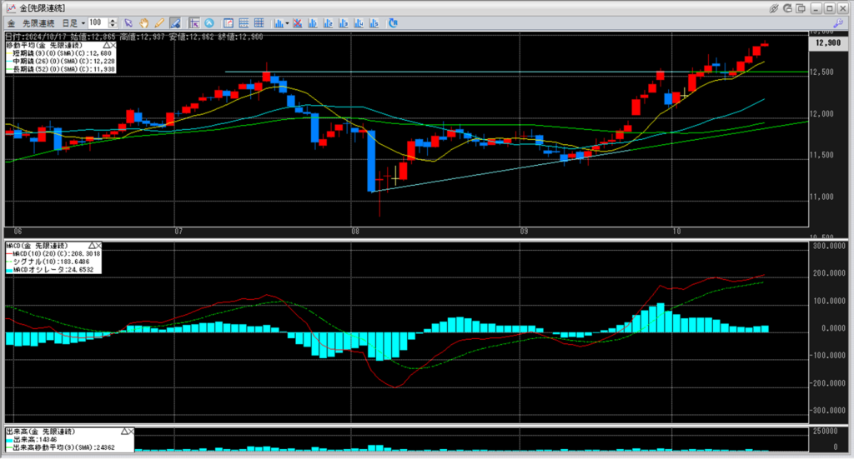Toggle the highlighted trend line pen tool

tap(175, 22)
